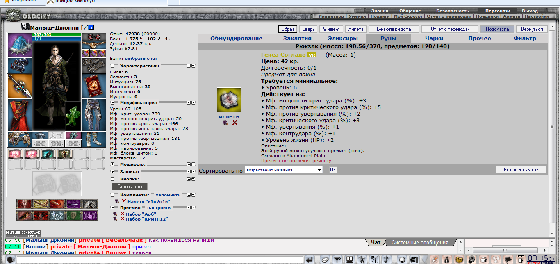The width and height of the screenshot is (560, 264).
Task: Click the исп-ть link under rune
Action: click(x=229, y=117)
